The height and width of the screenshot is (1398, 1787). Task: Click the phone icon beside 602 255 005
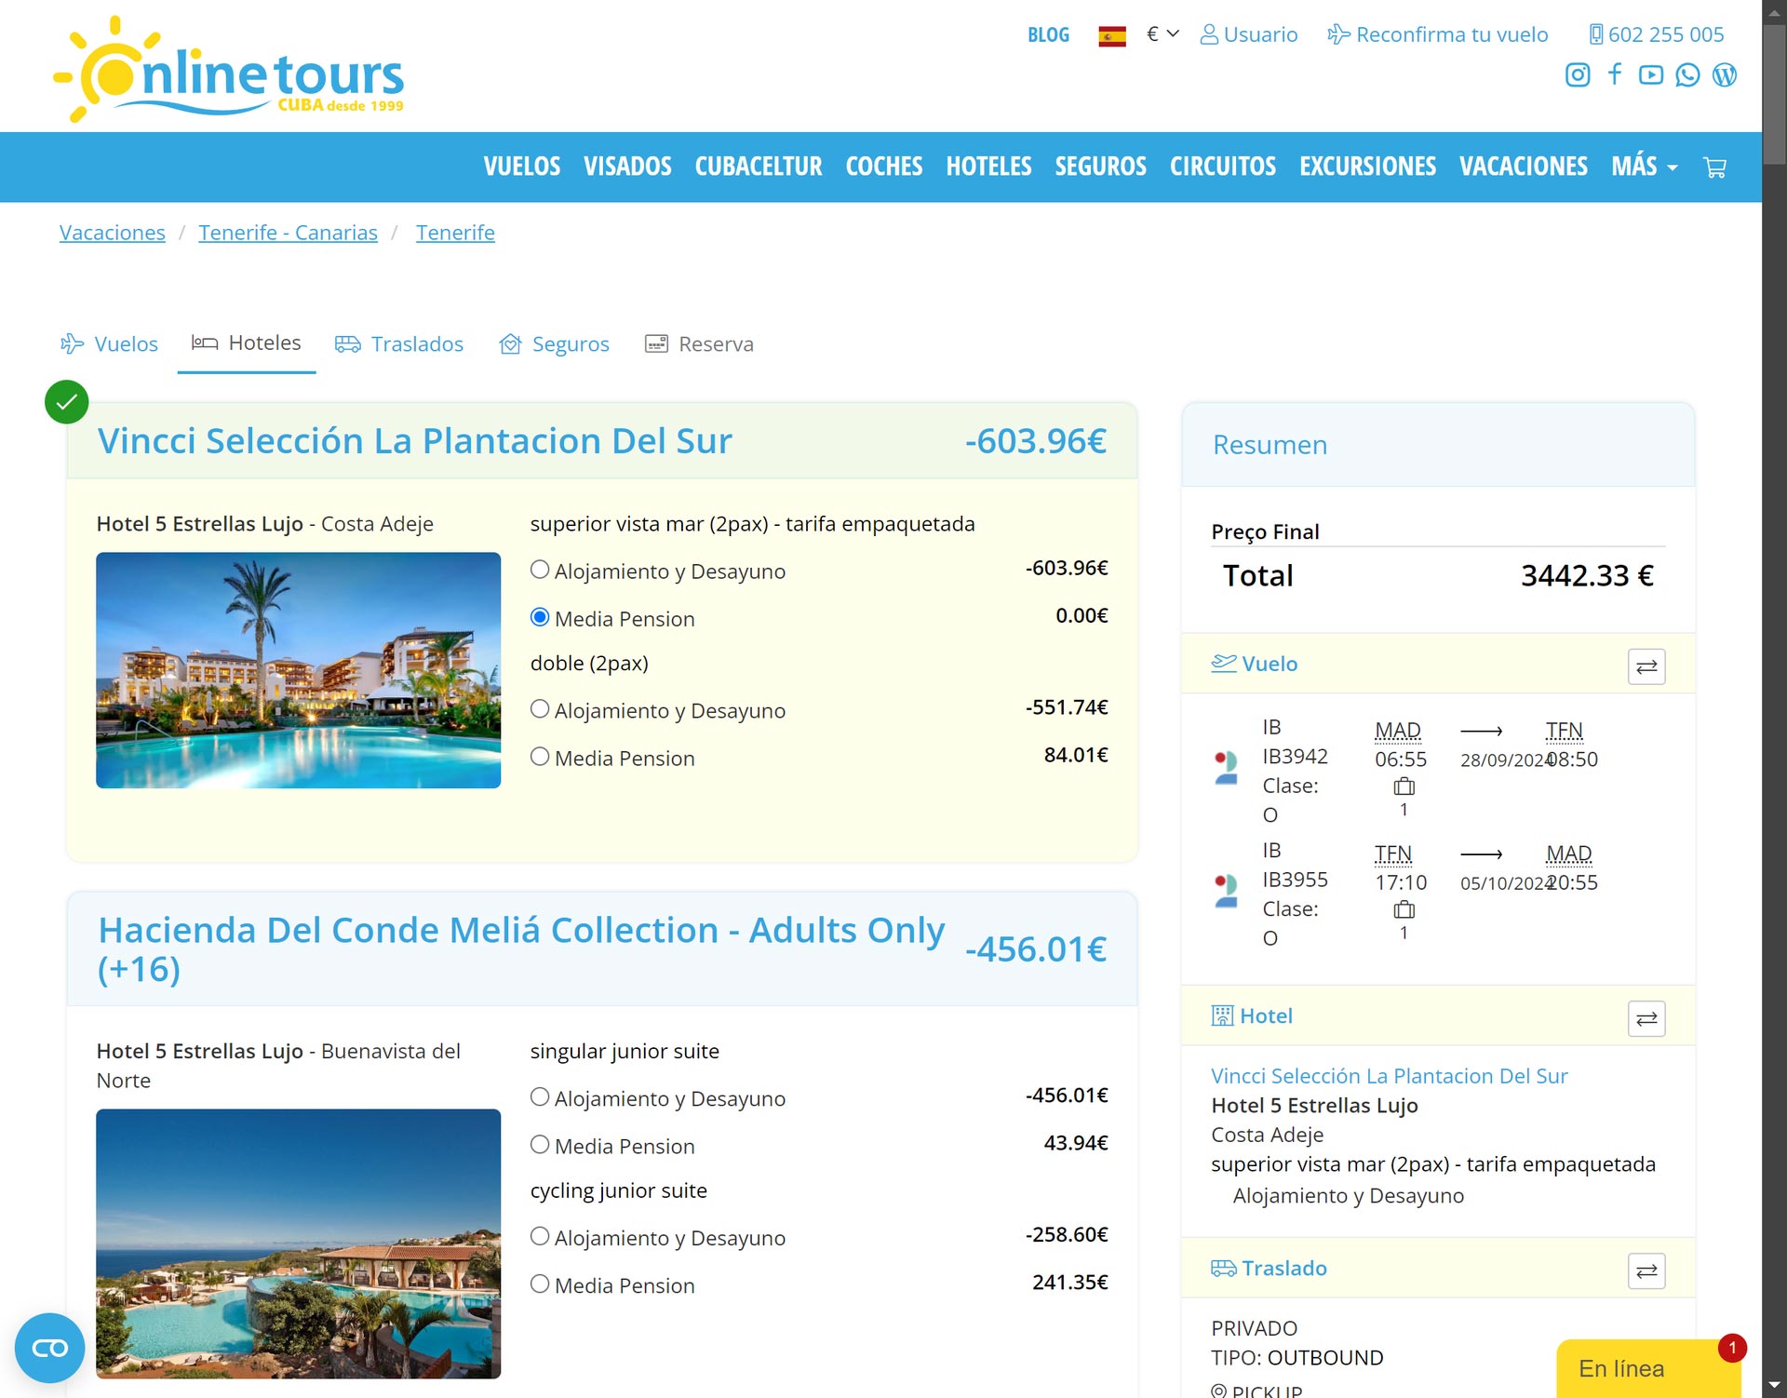pyautogui.click(x=1595, y=34)
